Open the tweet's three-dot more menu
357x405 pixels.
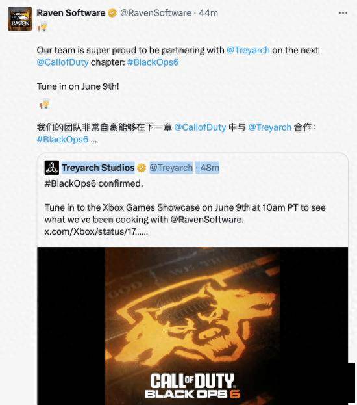point(343,13)
